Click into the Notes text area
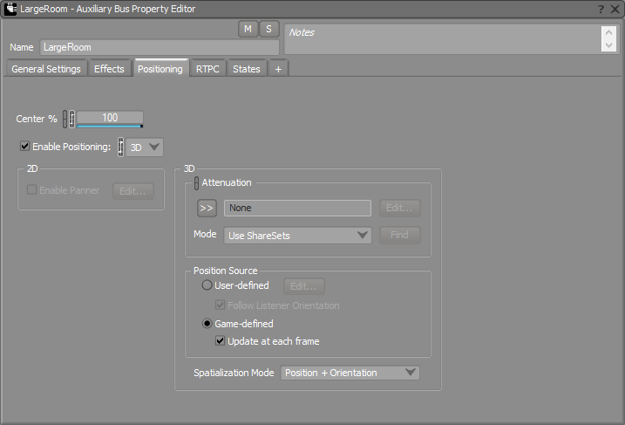The image size is (625, 425). (x=442, y=38)
